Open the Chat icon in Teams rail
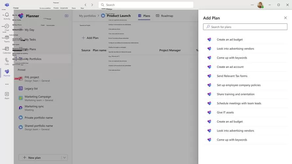 pos(7,26)
